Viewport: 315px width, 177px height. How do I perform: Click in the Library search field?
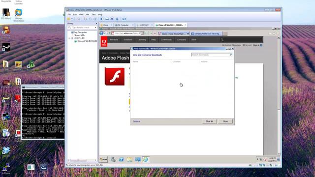click(x=82, y=28)
